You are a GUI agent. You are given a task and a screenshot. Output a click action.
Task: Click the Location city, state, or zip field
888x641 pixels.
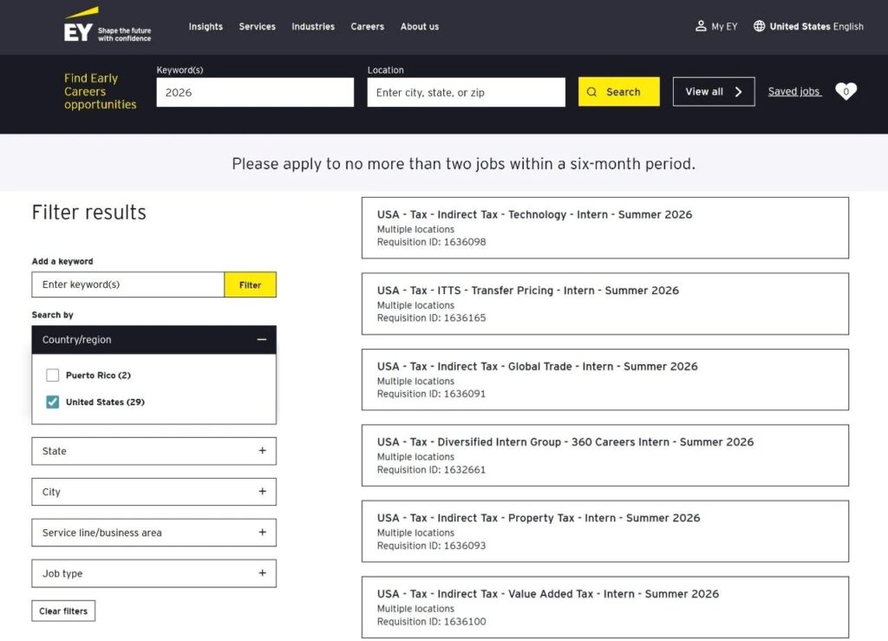(466, 92)
